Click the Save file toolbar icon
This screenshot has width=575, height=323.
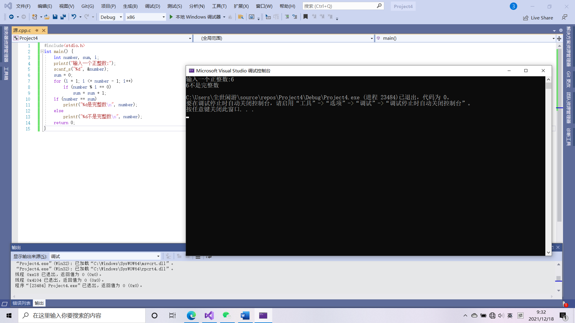55,17
